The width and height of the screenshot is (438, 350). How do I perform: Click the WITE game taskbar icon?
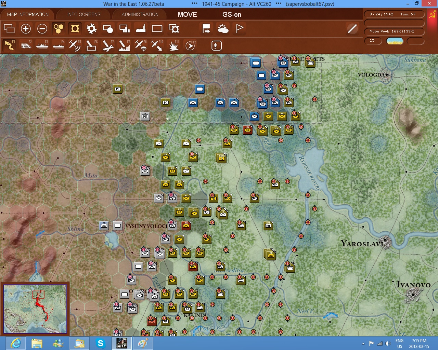pos(121,343)
